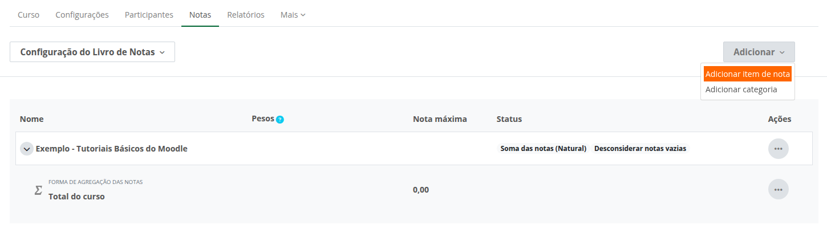Screen dimensions: 827x233
Task: Open Configuração do Livro de Notas dropdown
Action: click(92, 52)
